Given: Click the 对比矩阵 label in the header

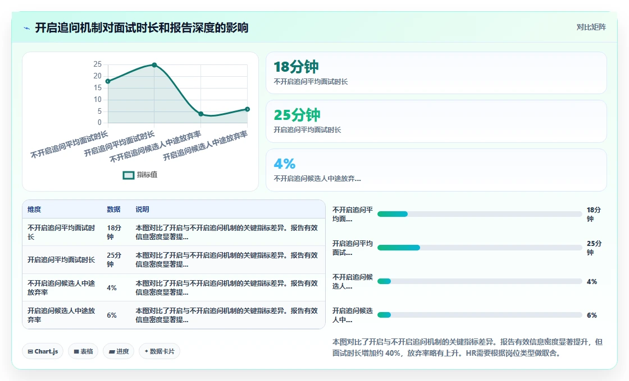Looking at the screenshot, I should 591,27.
